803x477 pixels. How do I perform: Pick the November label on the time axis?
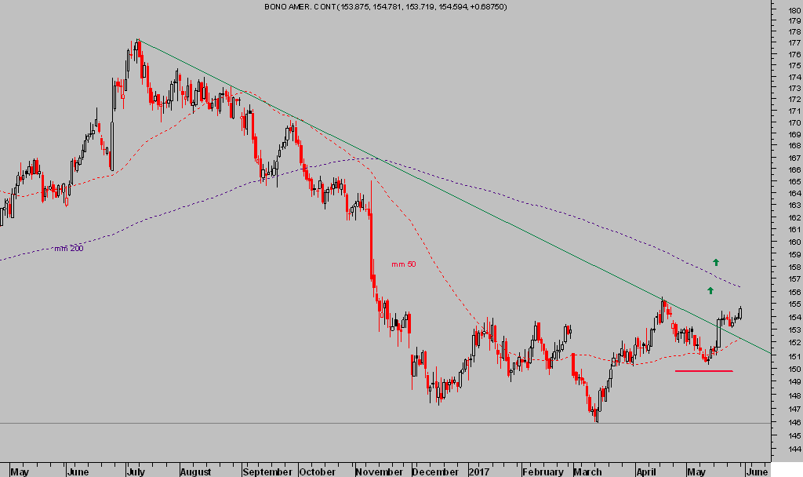[378, 472]
